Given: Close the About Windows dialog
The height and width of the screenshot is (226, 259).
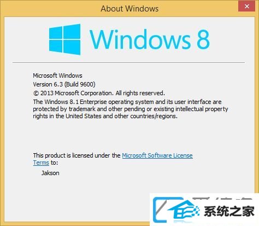Looking at the screenshot, I should click(246, 7).
